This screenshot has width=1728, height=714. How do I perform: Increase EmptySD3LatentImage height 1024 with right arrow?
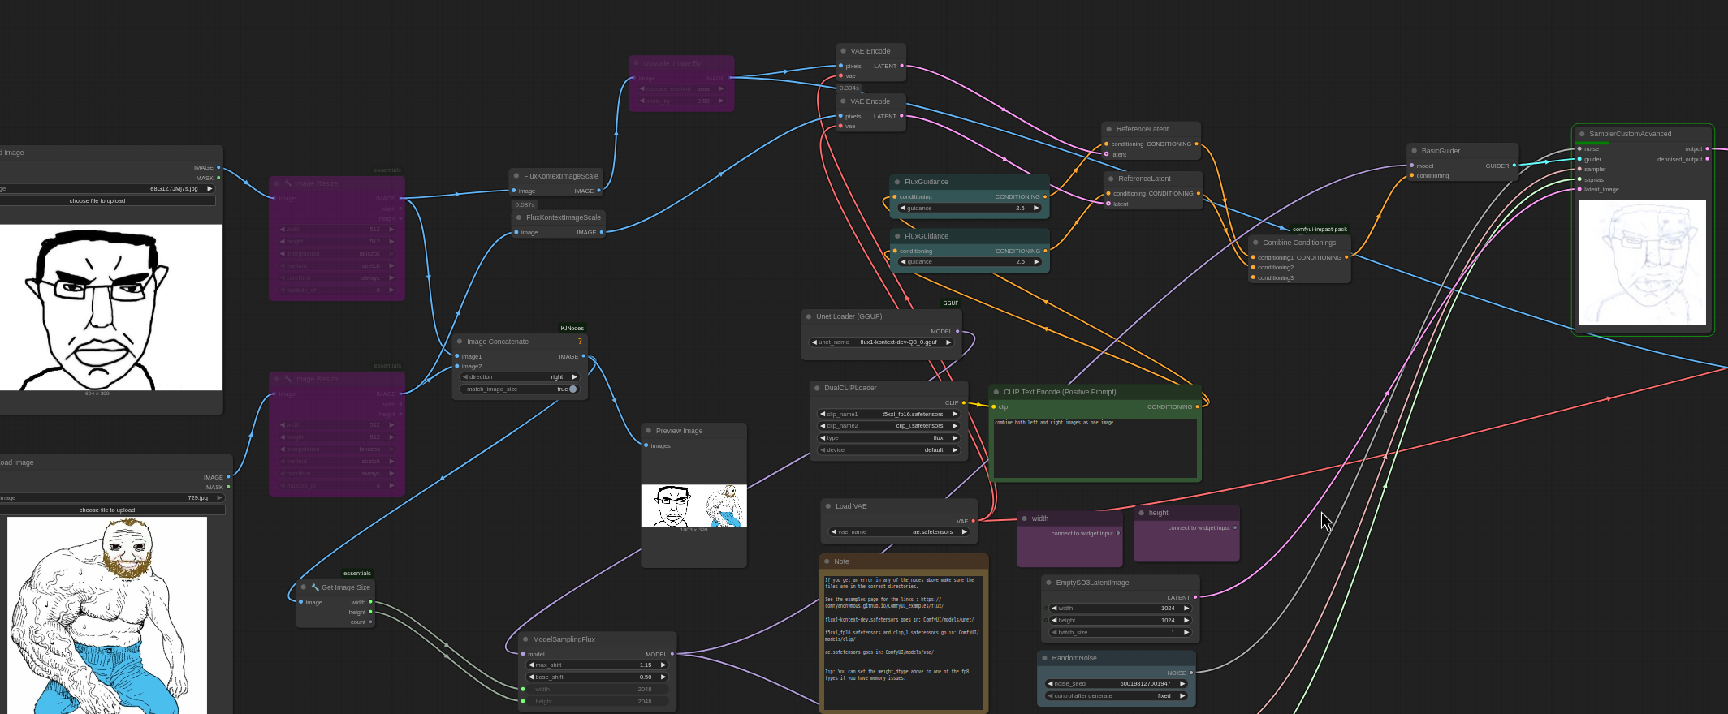pyautogui.click(x=1186, y=620)
